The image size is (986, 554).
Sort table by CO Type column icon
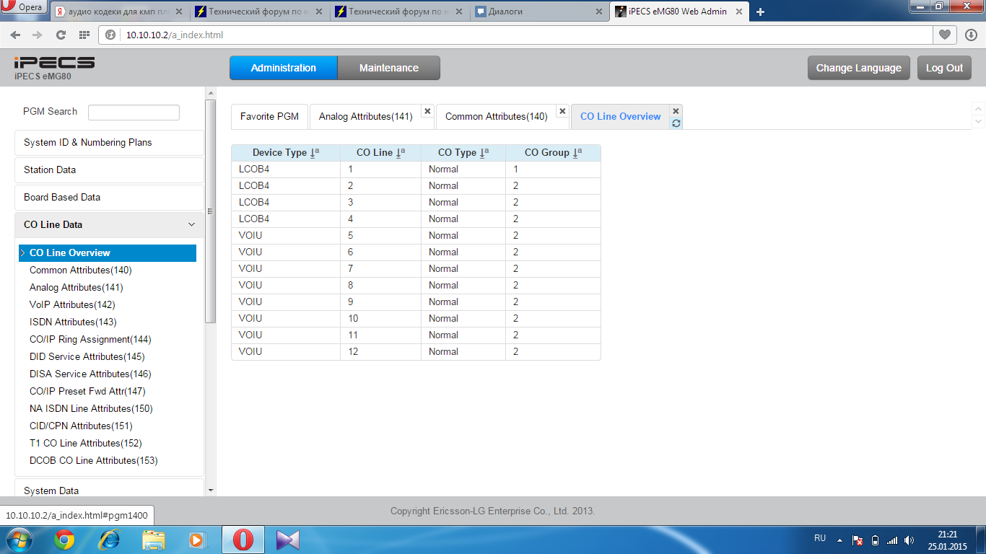[484, 153]
